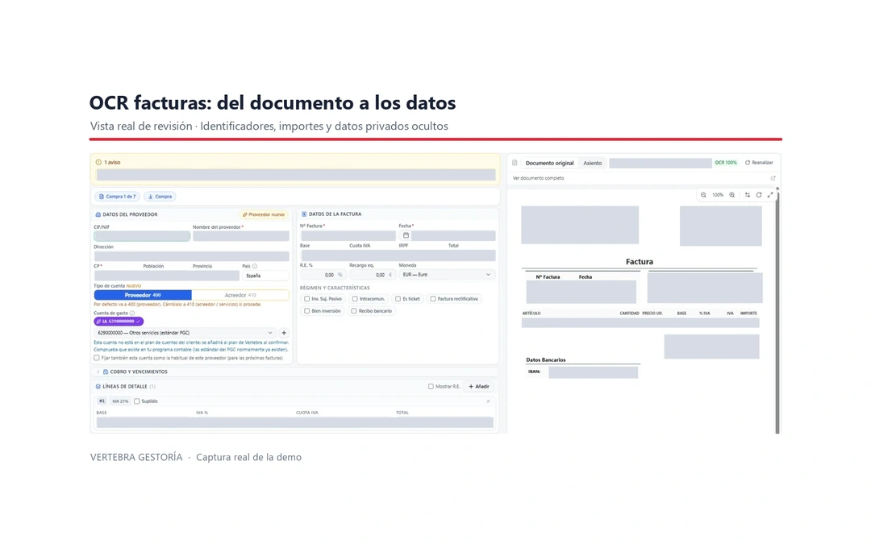The image size is (871, 544).
Task: Open the calendar picker for Fecha
Action: (x=406, y=235)
